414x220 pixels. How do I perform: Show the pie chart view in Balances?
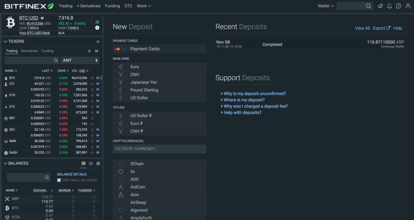click(98, 164)
